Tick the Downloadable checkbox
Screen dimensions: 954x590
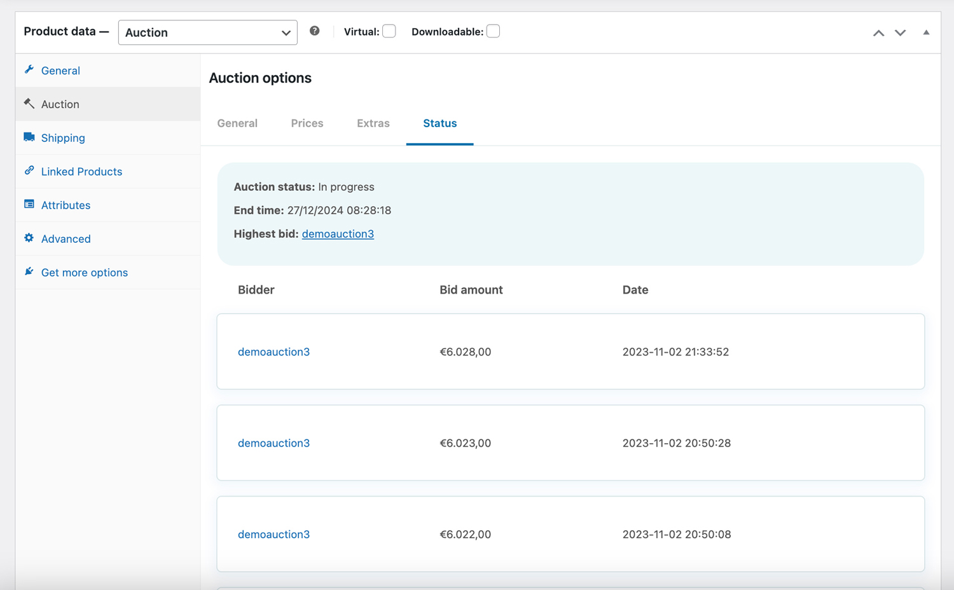(493, 31)
